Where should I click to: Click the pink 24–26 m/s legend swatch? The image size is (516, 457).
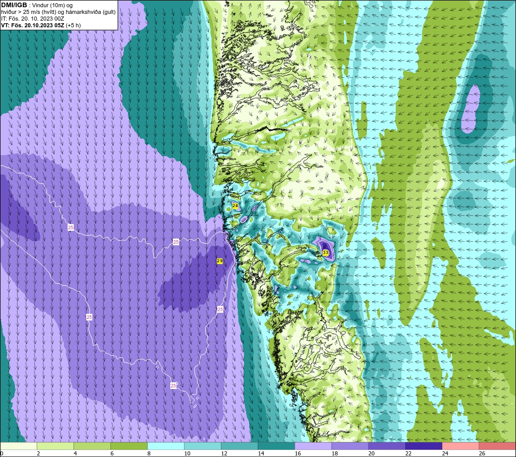[461, 446]
